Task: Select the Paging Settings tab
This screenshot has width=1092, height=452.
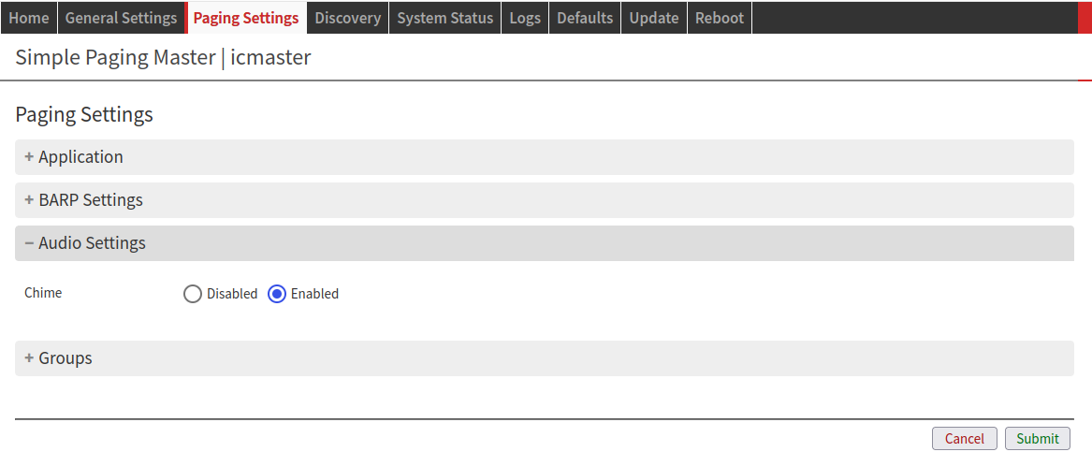Action: tap(246, 18)
